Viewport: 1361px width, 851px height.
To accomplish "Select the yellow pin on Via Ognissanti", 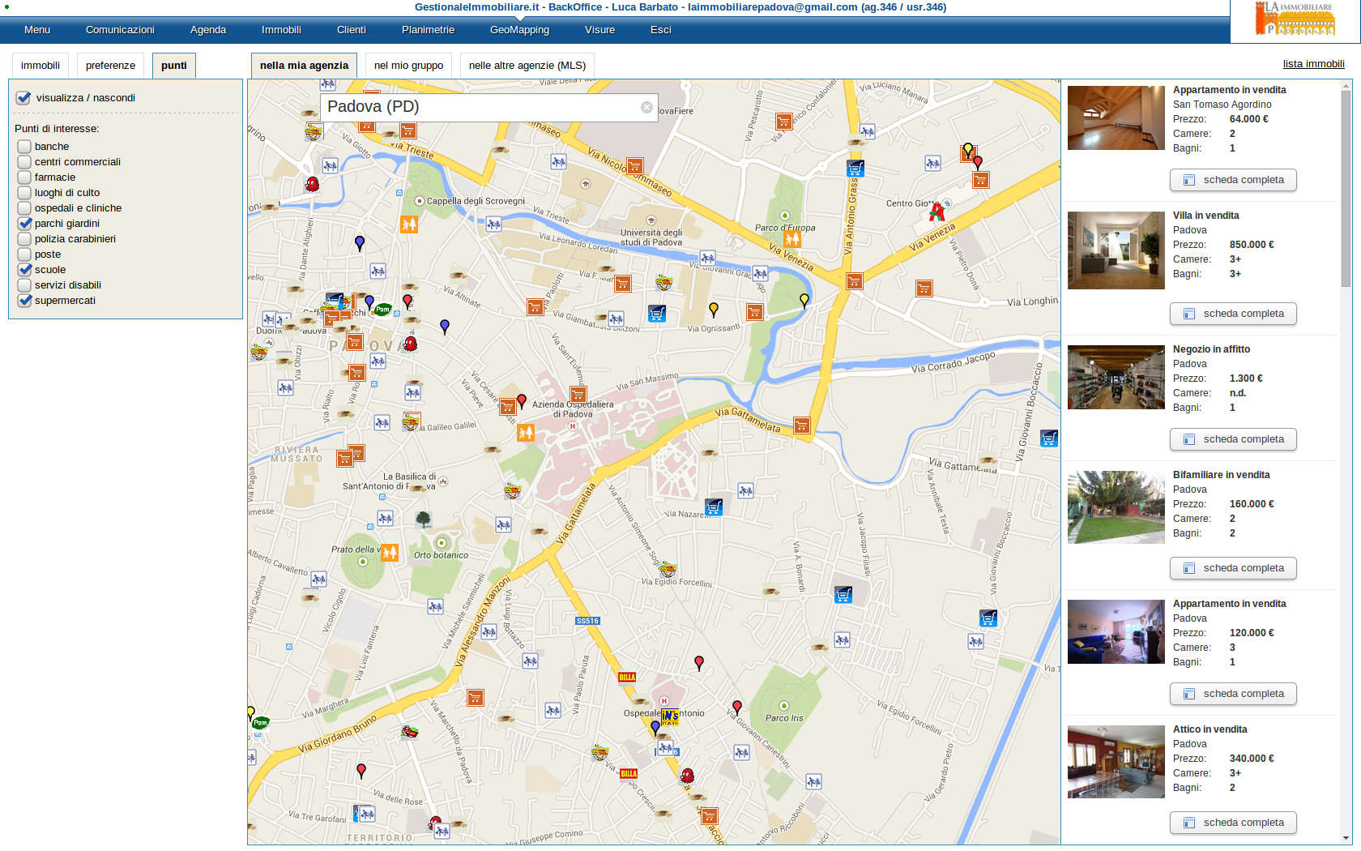I will [714, 309].
